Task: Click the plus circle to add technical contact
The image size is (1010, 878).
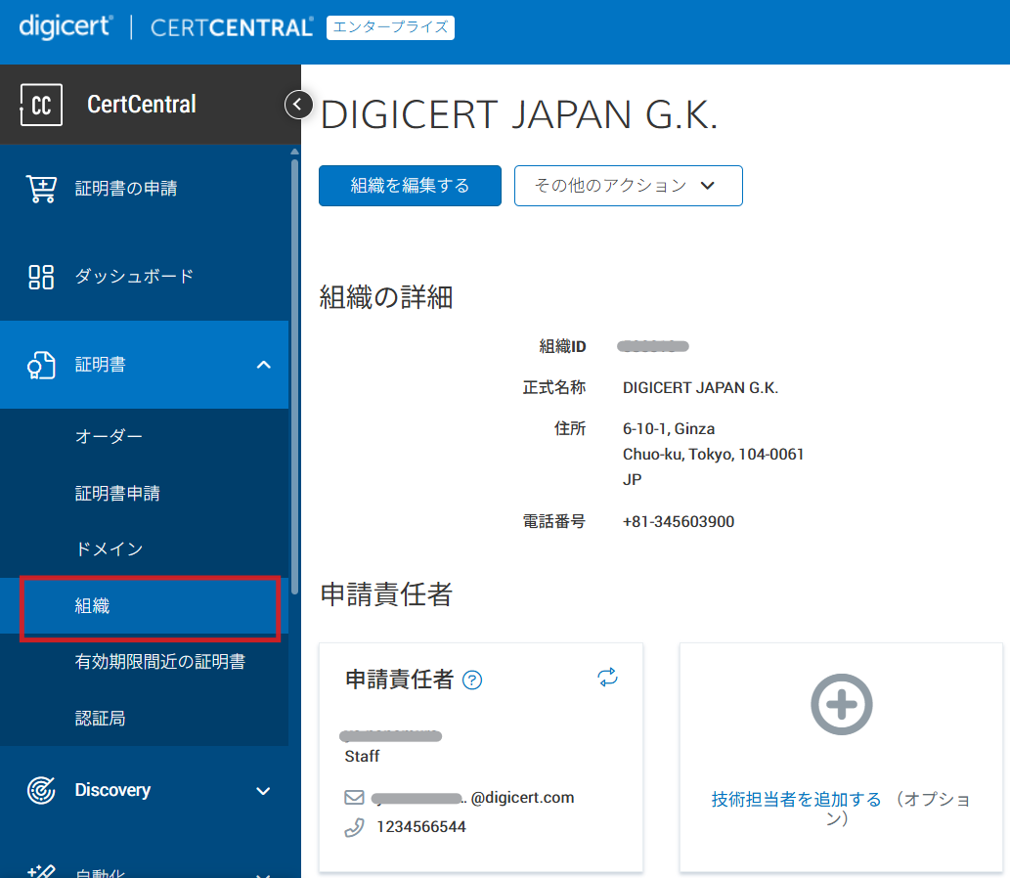Action: [841, 704]
